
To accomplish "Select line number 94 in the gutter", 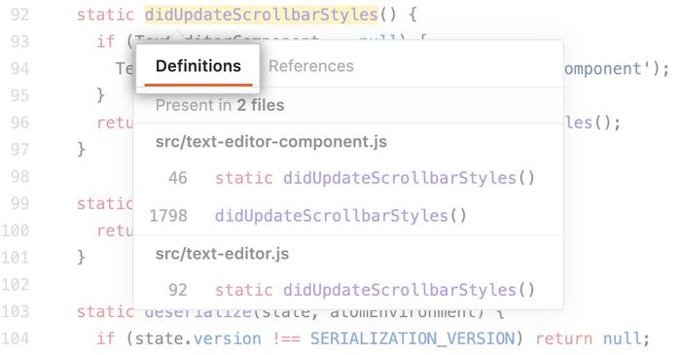I will pos(20,69).
